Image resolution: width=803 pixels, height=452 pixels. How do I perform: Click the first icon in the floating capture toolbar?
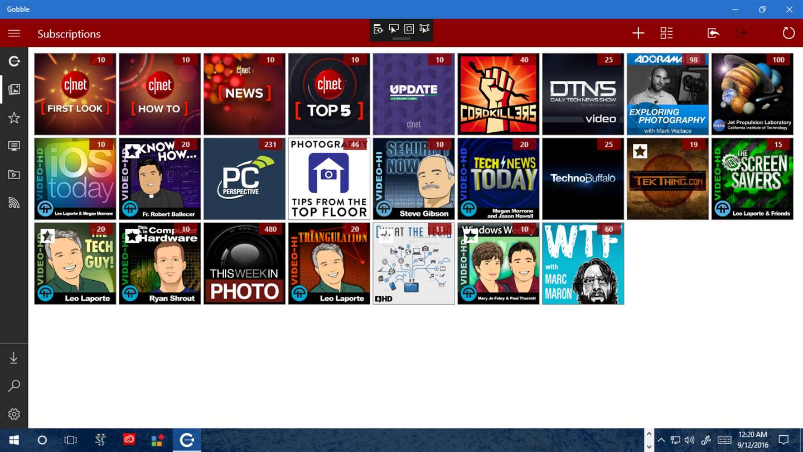378,29
